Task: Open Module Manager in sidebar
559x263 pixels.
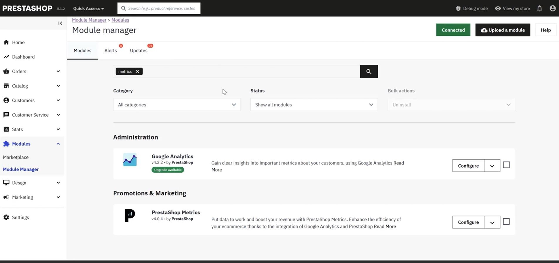Action: pyautogui.click(x=21, y=169)
